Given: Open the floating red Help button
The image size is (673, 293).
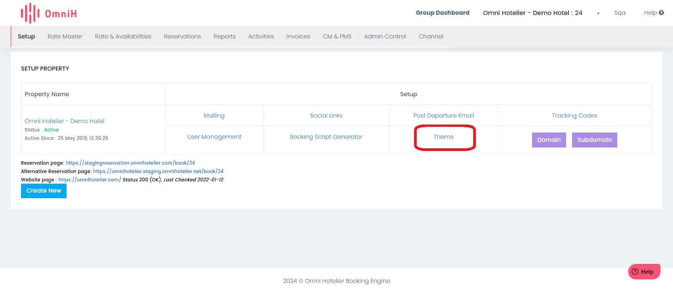Looking at the screenshot, I should [644, 272].
